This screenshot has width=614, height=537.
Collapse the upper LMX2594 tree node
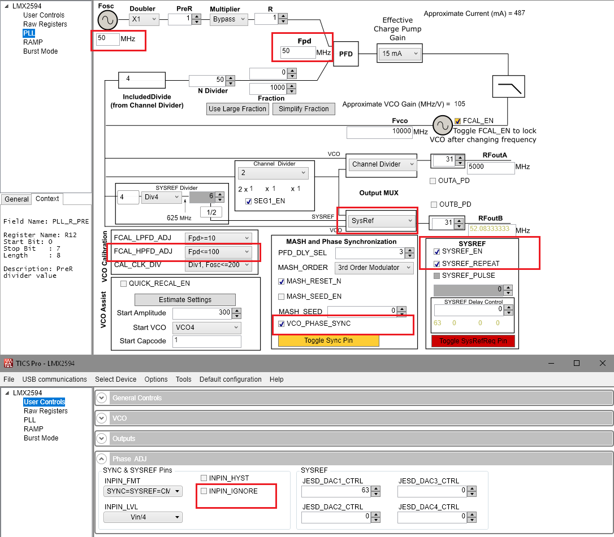click(x=7, y=6)
